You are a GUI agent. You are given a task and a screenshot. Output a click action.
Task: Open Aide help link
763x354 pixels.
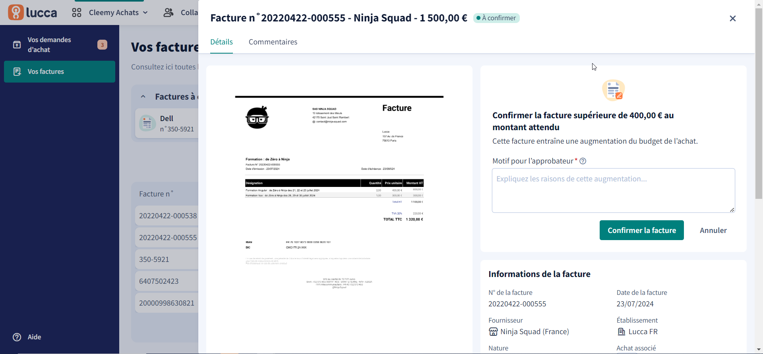click(x=34, y=337)
